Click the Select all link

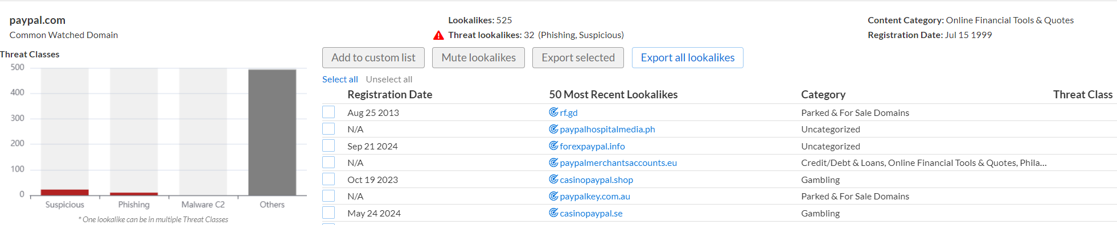(x=340, y=80)
